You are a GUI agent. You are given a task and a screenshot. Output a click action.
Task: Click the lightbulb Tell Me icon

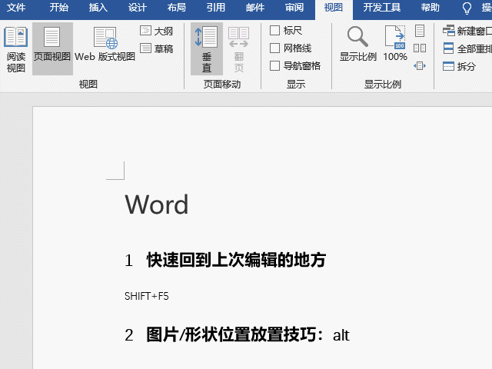click(x=467, y=8)
